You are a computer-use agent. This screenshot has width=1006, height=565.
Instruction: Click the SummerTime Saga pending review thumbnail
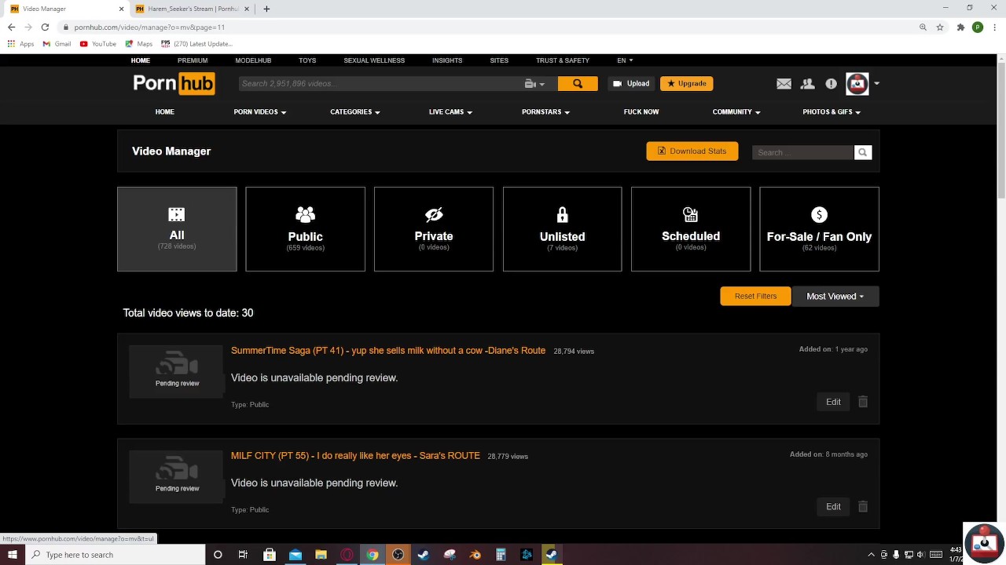click(x=177, y=371)
